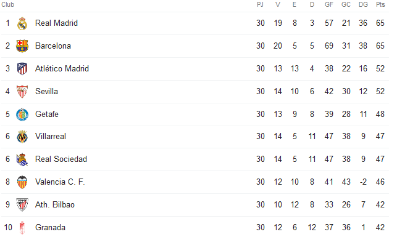Viewport: 397px width, 237px height.
Task: Select the Real Sociedad team name
Action: click(61, 159)
